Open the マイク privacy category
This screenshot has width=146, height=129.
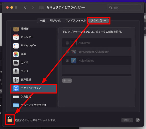tap(34, 71)
